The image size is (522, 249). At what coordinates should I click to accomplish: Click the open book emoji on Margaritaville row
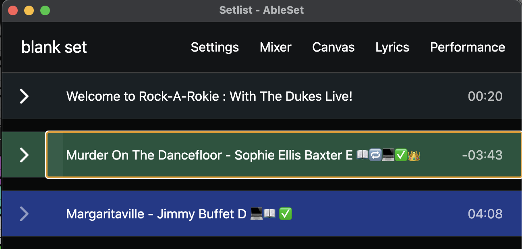(x=269, y=214)
